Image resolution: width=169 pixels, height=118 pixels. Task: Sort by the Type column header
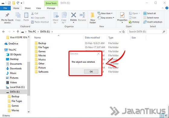[x=111, y=38]
